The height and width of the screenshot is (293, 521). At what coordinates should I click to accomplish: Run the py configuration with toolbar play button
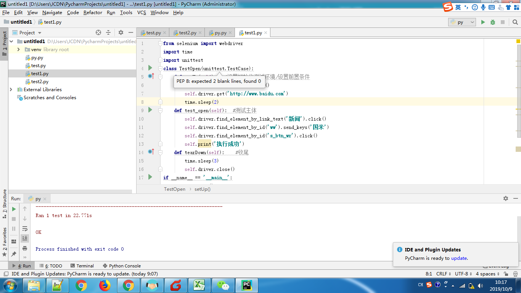483,22
